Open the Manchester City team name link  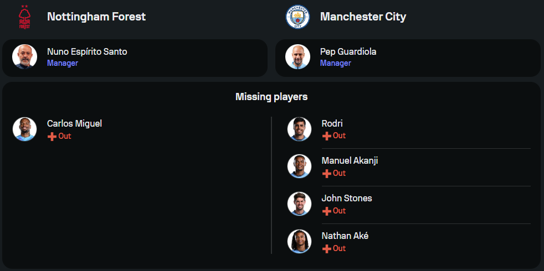pyautogui.click(x=363, y=17)
